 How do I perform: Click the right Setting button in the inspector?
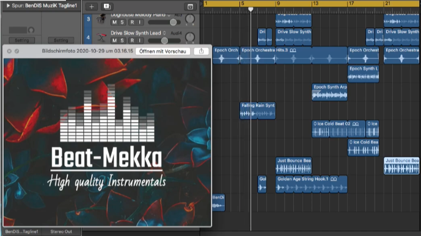(61, 40)
